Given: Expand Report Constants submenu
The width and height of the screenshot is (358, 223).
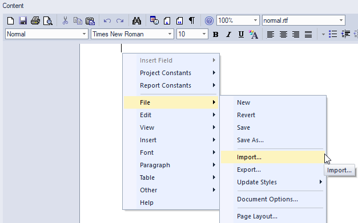Looking at the screenshot, I should pyautogui.click(x=171, y=85).
